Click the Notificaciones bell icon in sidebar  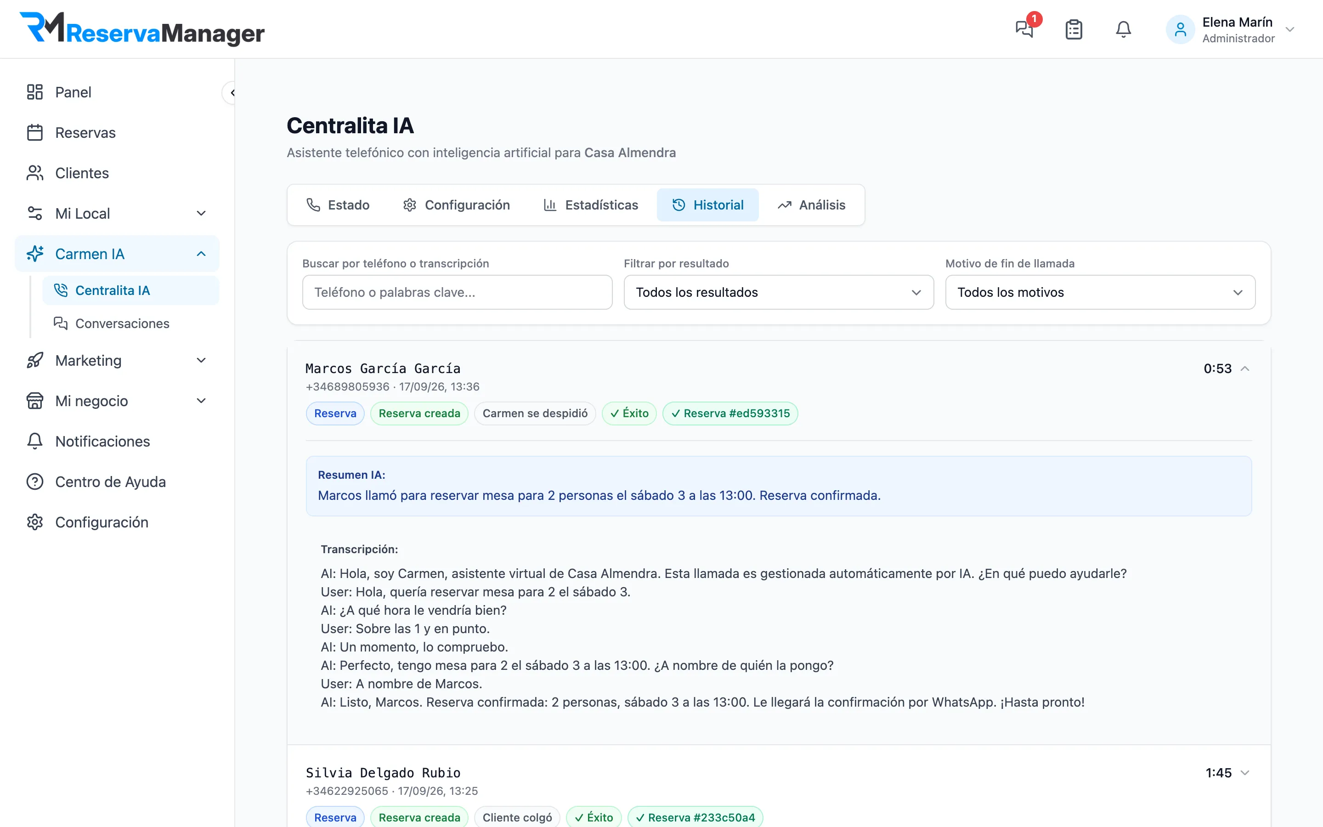(x=35, y=442)
